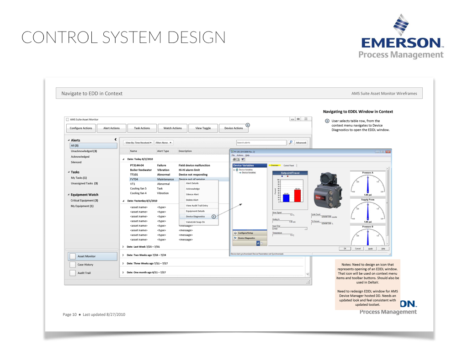Click the alert list scroll-down arrow
Viewport: 468px width, 351px height.
click(308, 274)
